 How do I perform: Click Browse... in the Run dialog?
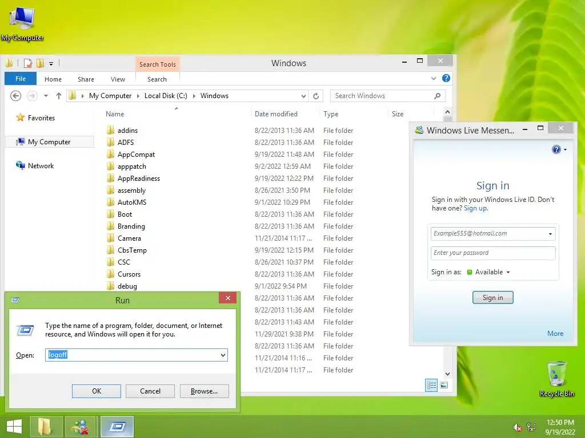click(x=204, y=391)
